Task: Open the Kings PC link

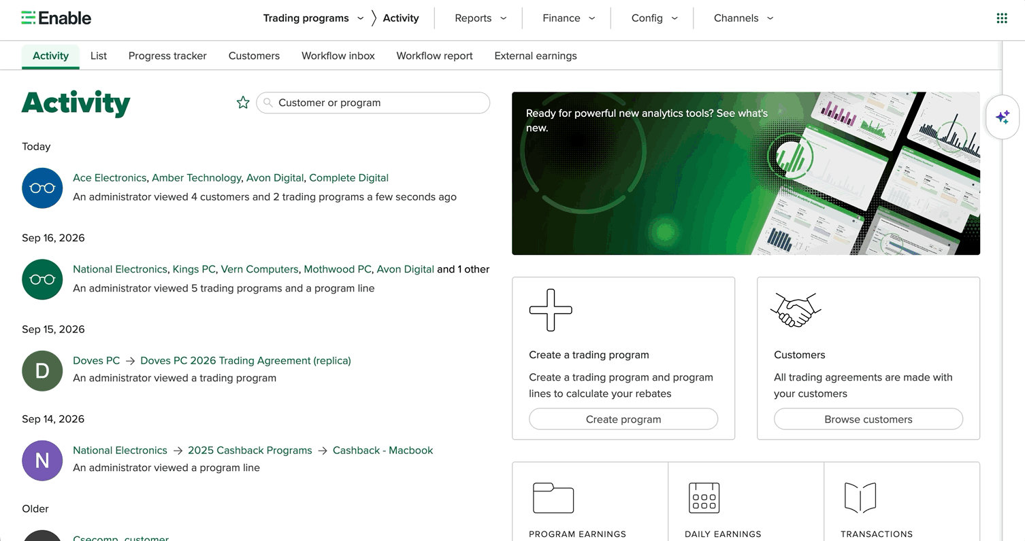Action: point(194,269)
